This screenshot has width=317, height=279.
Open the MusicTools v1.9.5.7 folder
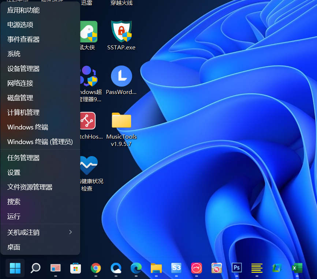121,121
